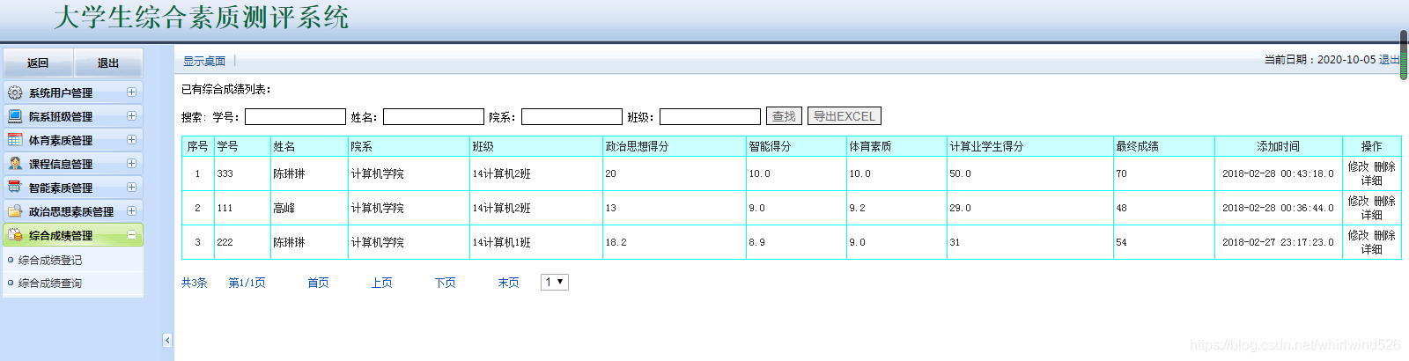1409x361 pixels.
Task: Go to 上页 in pagination
Action: (381, 283)
